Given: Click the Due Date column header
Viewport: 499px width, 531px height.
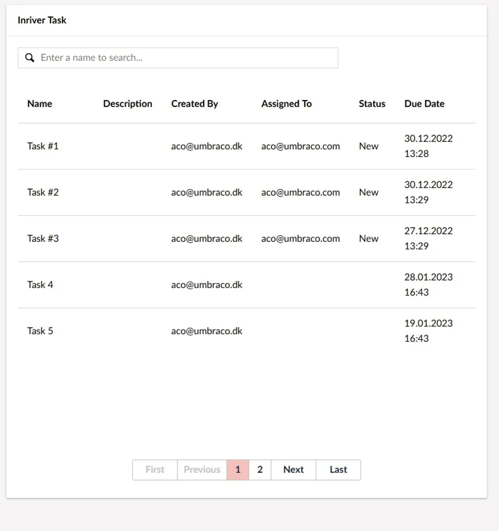Looking at the screenshot, I should click(x=425, y=104).
